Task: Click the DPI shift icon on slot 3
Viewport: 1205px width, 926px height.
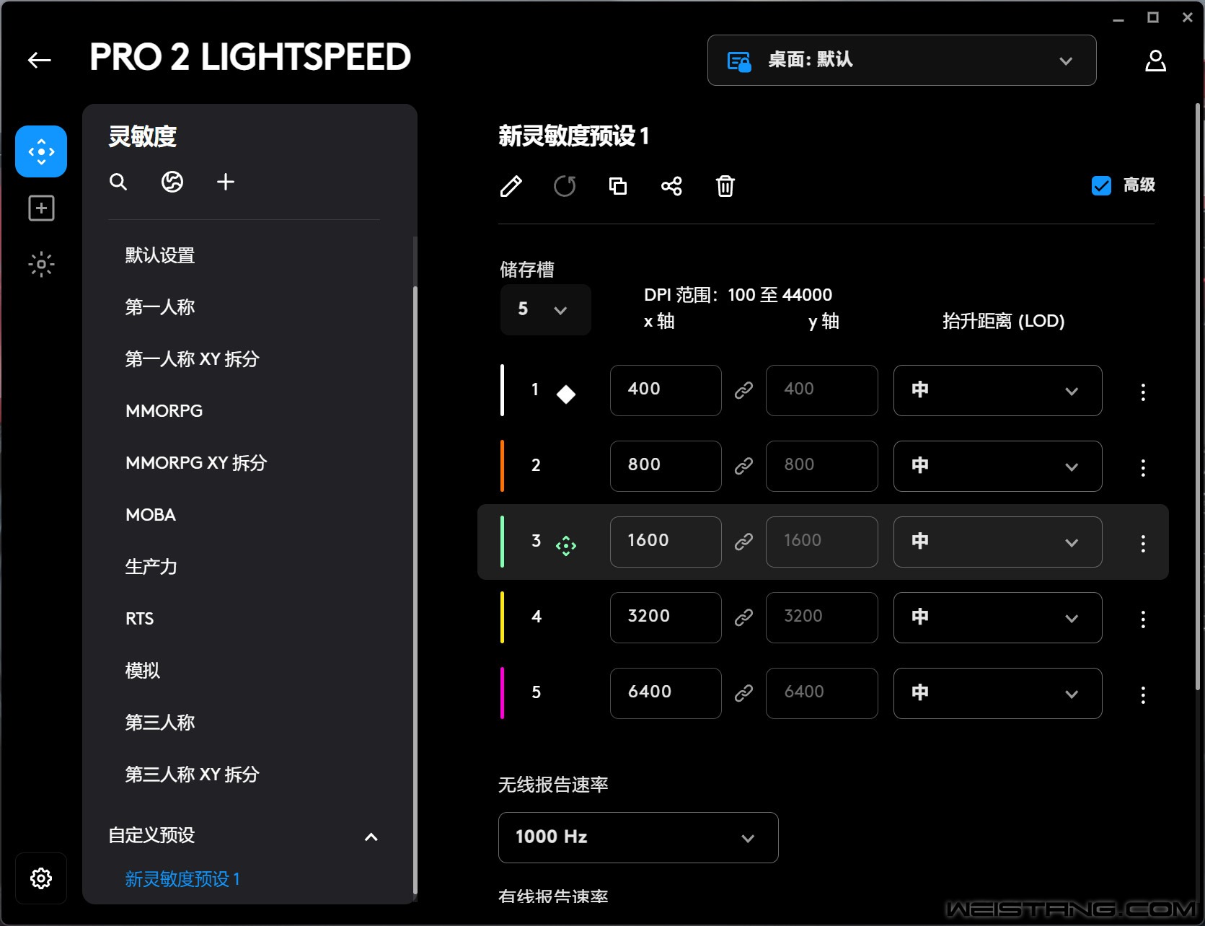Action: (x=566, y=545)
